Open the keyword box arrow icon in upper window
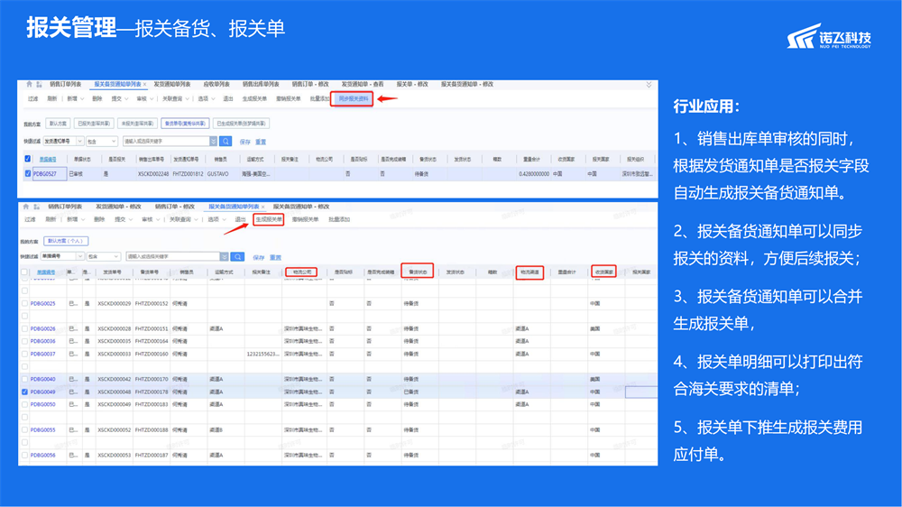Screen dimensions: 902x507 (214, 141)
